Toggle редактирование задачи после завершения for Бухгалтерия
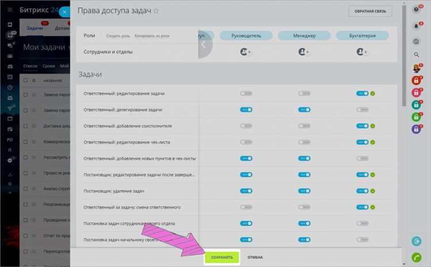This screenshot has height=267, width=431. (x=362, y=175)
